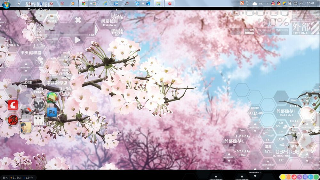Open the orange ring launcher icon
This screenshot has height=180, width=320.
(x=26, y=112)
